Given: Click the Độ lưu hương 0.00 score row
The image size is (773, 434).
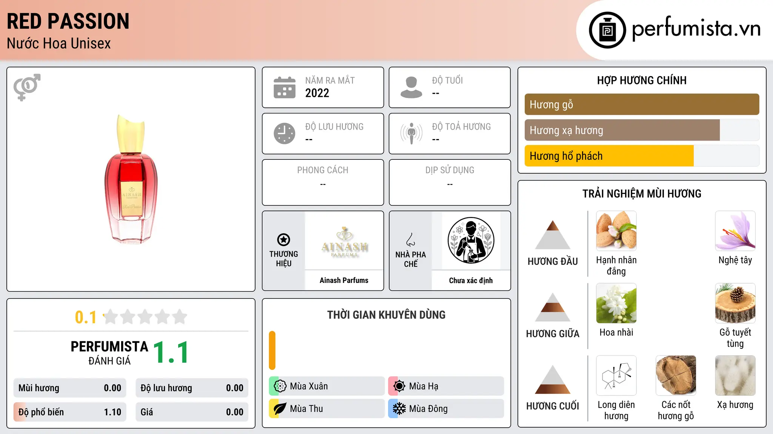Looking at the screenshot, I should click(192, 388).
